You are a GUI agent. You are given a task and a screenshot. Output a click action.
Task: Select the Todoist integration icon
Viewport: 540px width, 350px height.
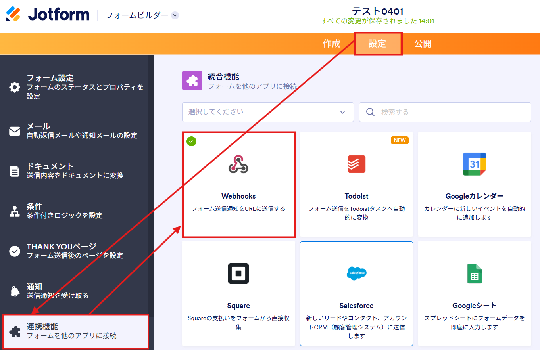pos(356,164)
